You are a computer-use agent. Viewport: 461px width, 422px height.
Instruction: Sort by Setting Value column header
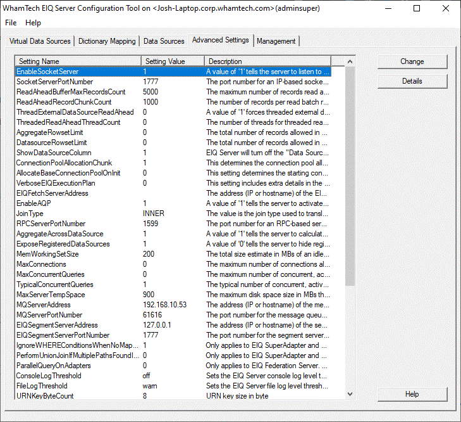(173, 61)
